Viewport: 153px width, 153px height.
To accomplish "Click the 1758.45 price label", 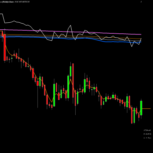I will (x=147, y=130).
